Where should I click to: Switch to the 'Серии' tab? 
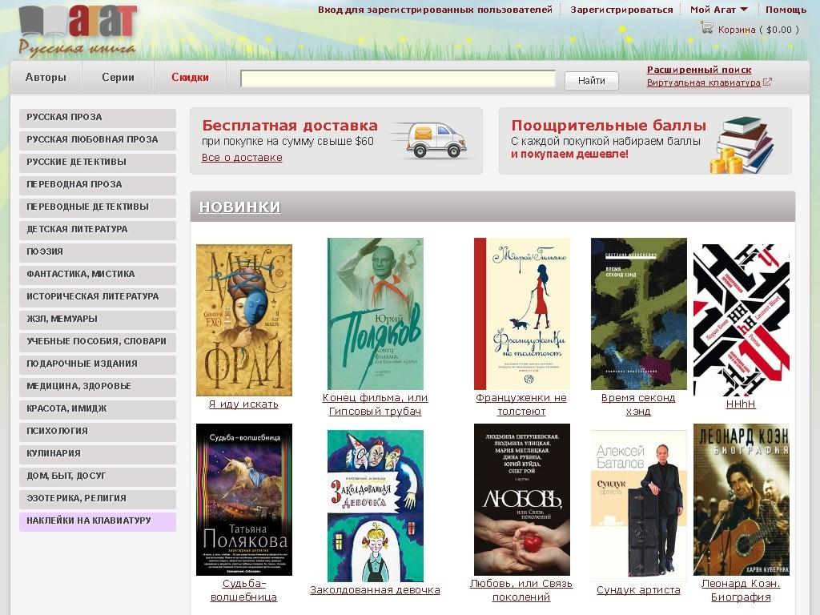click(x=118, y=78)
